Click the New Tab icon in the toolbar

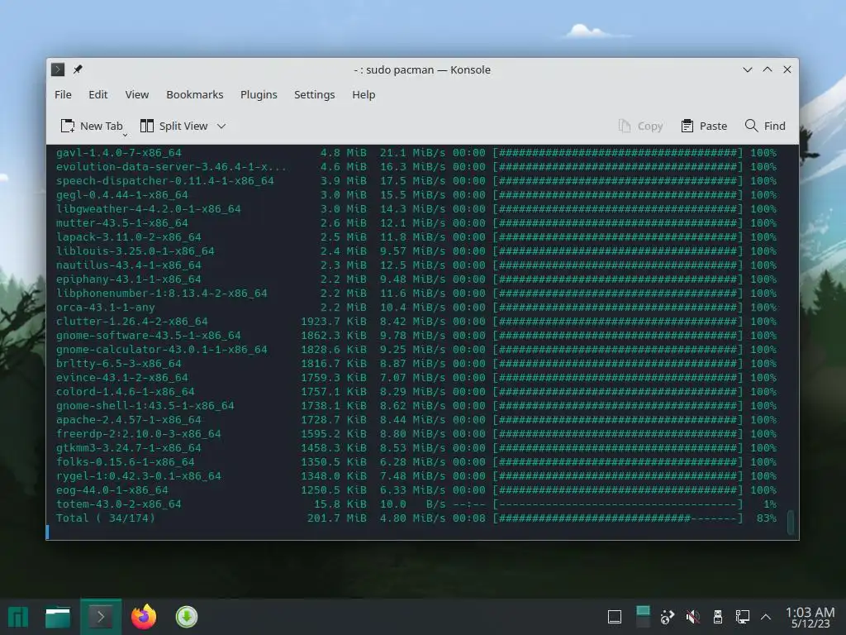tap(68, 126)
